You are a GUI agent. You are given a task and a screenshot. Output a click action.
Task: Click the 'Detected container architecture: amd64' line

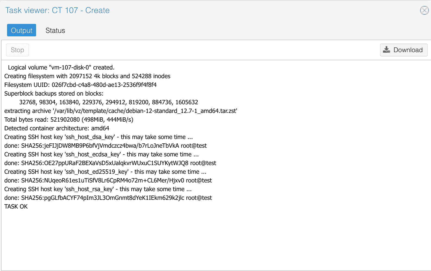(x=57, y=128)
